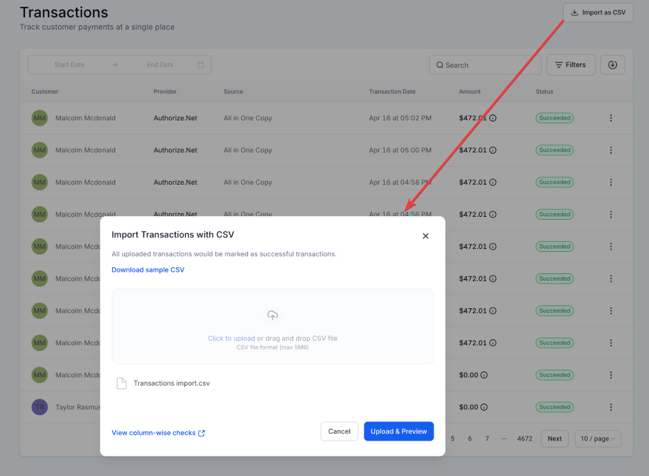Open the Filters panel

click(x=570, y=65)
